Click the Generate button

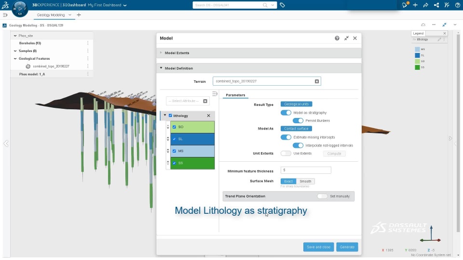pyautogui.click(x=347, y=247)
